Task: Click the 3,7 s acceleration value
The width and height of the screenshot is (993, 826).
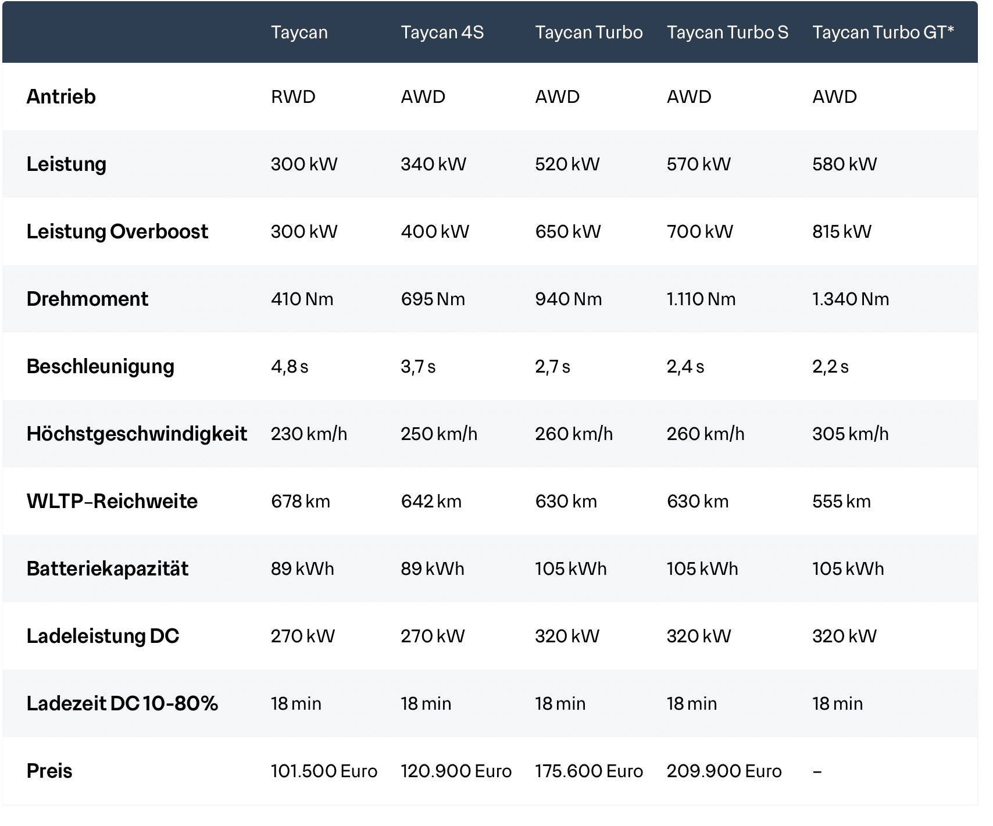Action: tap(418, 367)
